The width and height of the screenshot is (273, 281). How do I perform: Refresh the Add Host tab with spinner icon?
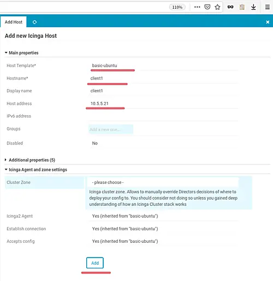(34, 22)
